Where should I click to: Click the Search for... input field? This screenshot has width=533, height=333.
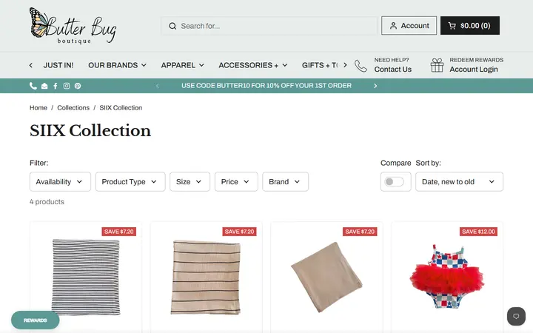(269, 26)
